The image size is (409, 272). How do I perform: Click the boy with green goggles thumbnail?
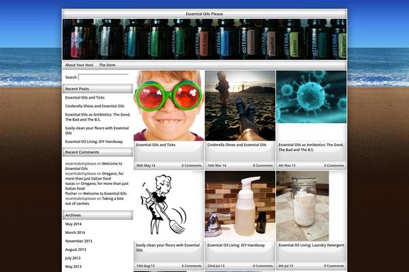pos(169,105)
